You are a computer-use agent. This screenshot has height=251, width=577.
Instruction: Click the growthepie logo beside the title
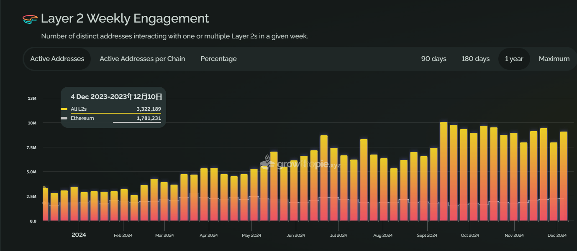click(x=30, y=19)
